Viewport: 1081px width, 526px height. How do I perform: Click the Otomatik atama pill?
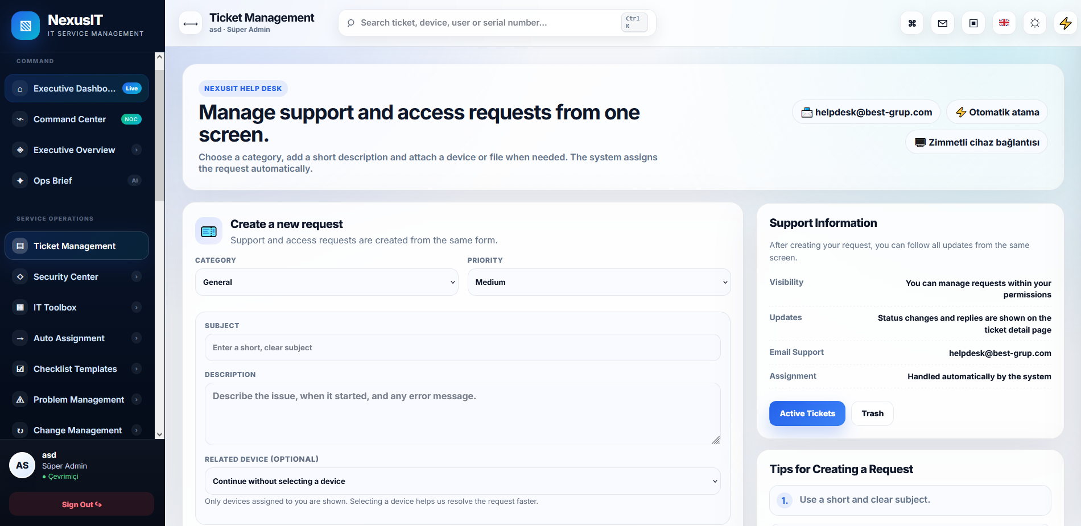tap(997, 112)
